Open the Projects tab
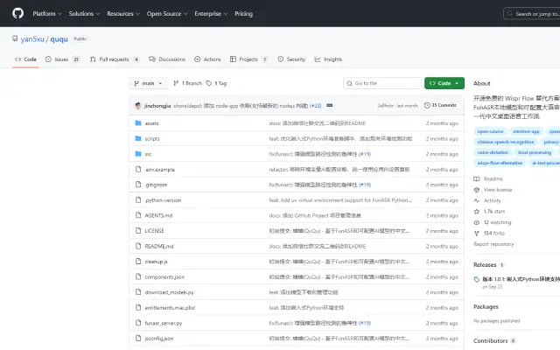This screenshot has height=350, width=560. (x=248, y=59)
